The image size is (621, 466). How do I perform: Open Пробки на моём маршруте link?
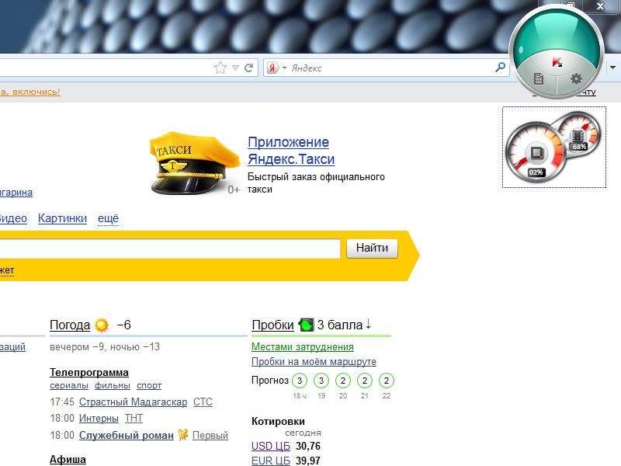[x=314, y=361]
